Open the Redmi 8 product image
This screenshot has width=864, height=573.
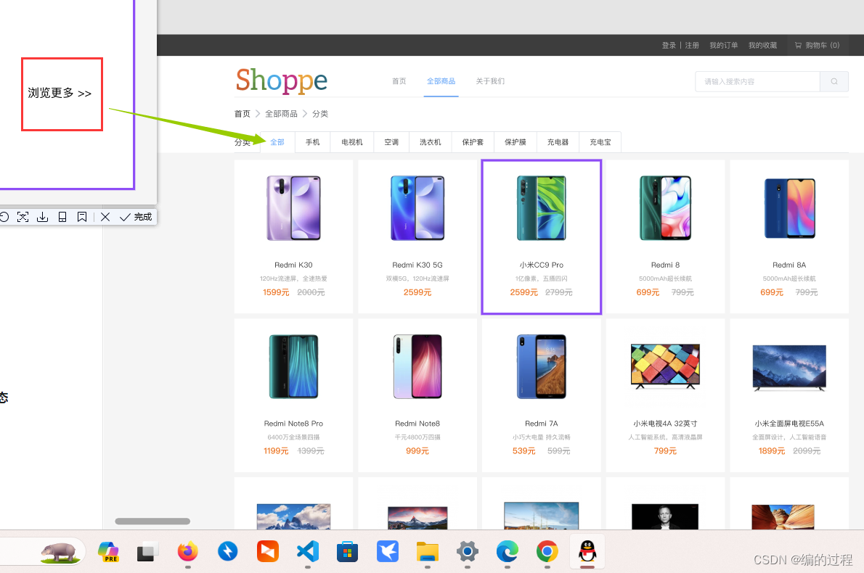click(666, 208)
